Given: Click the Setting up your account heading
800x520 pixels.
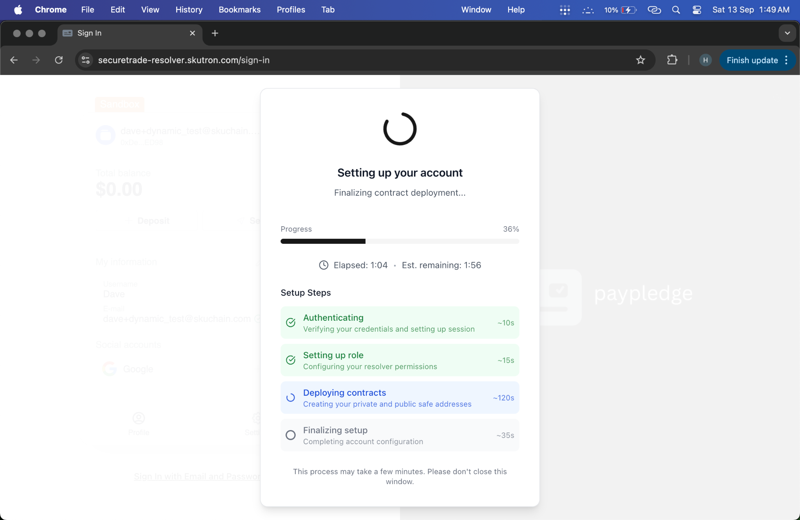Looking at the screenshot, I should coord(400,173).
